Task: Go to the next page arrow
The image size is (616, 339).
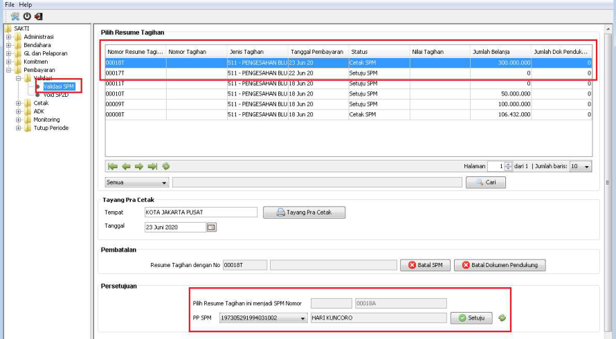Action: (139, 166)
